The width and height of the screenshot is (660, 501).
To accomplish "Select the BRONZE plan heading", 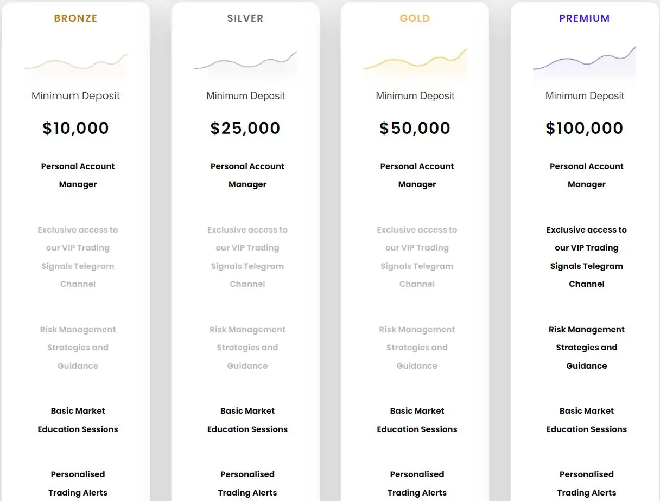I will tap(75, 18).
